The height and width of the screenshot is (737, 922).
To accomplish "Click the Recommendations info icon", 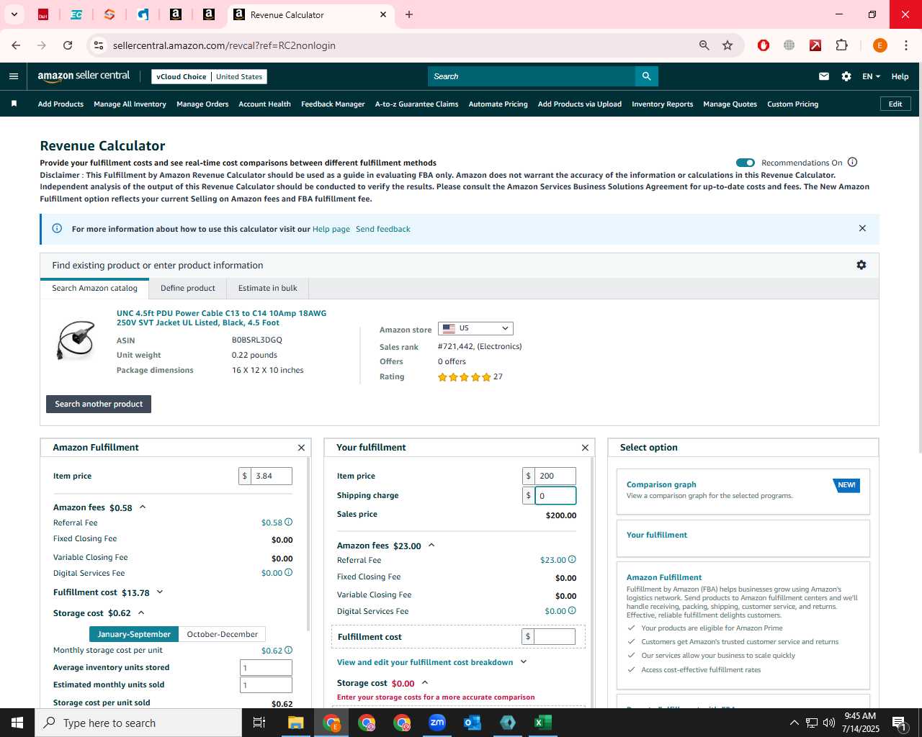I will tap(853, 162).
